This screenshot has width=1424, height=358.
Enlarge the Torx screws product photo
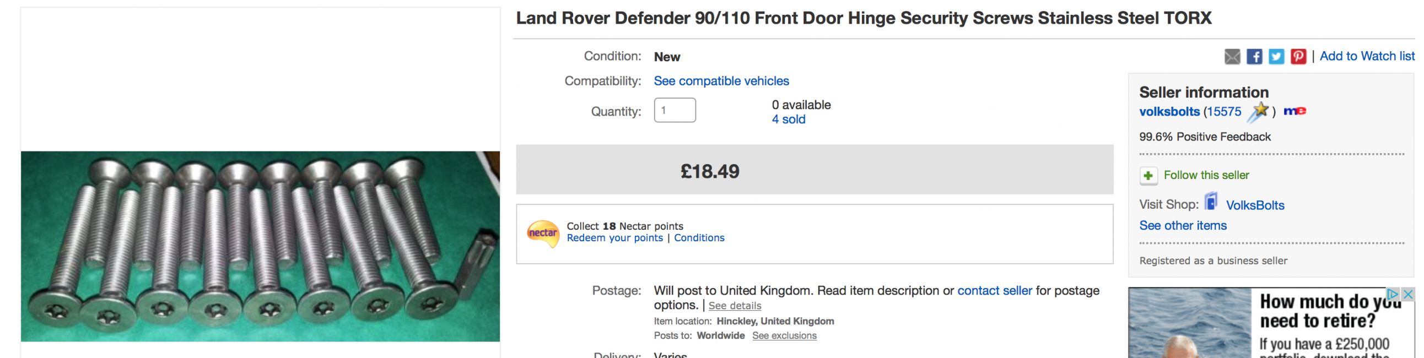click(x=260, y=246)
